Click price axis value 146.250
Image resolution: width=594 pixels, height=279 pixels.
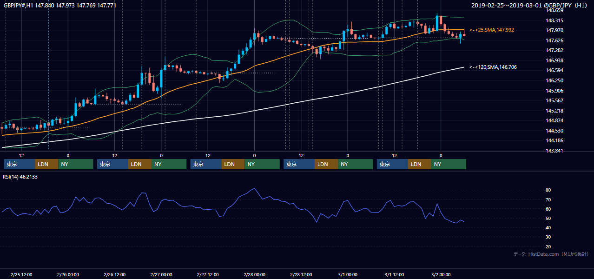point(555,80)
